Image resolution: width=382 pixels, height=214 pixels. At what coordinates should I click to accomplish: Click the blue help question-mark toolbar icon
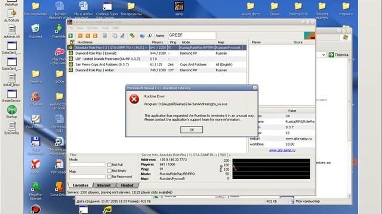(x=142, y=36)
